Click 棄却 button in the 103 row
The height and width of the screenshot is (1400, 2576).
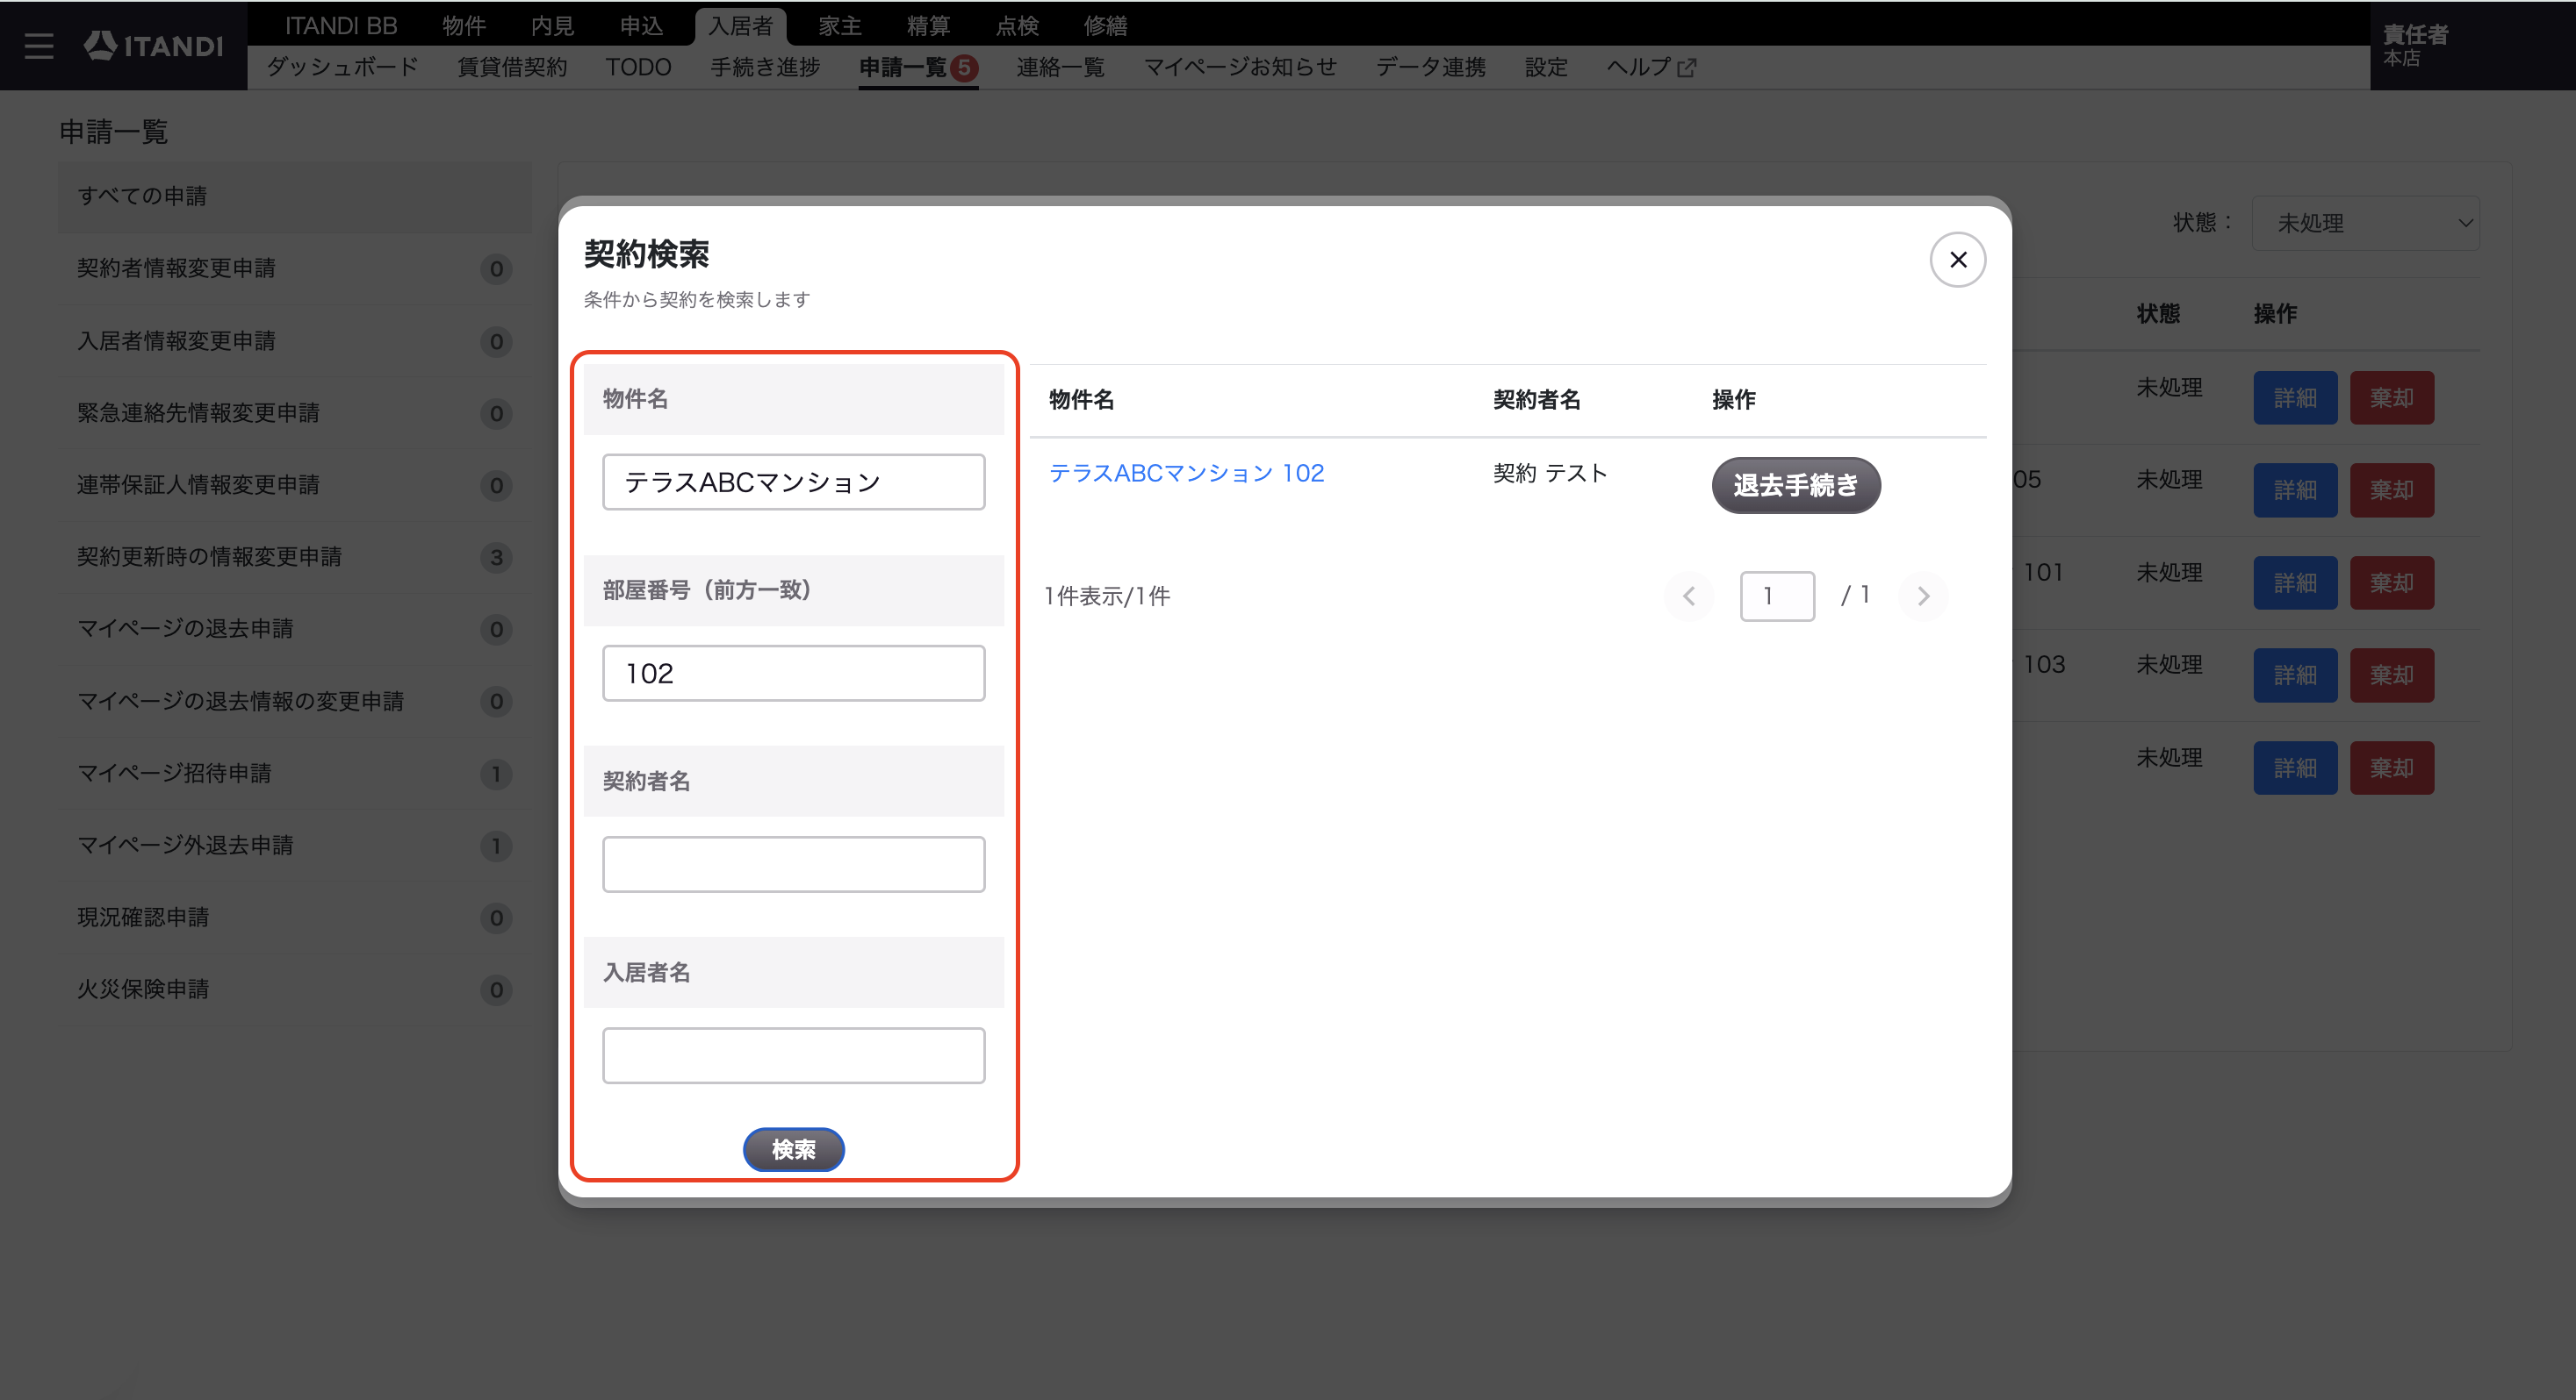(x=2392, y=675)
